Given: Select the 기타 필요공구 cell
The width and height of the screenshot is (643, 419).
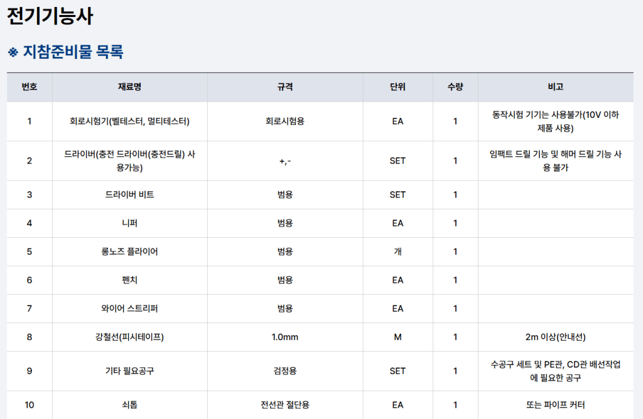Looking at the screenshot, I should pos(129,371).
